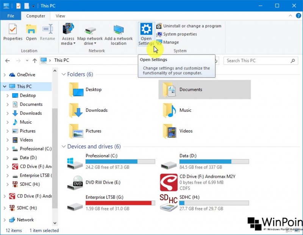Open the Quick Access Toolbar customize dropdown
This screenshot has height=235, width=303.
pyautogui.click(x=33, y=6)
